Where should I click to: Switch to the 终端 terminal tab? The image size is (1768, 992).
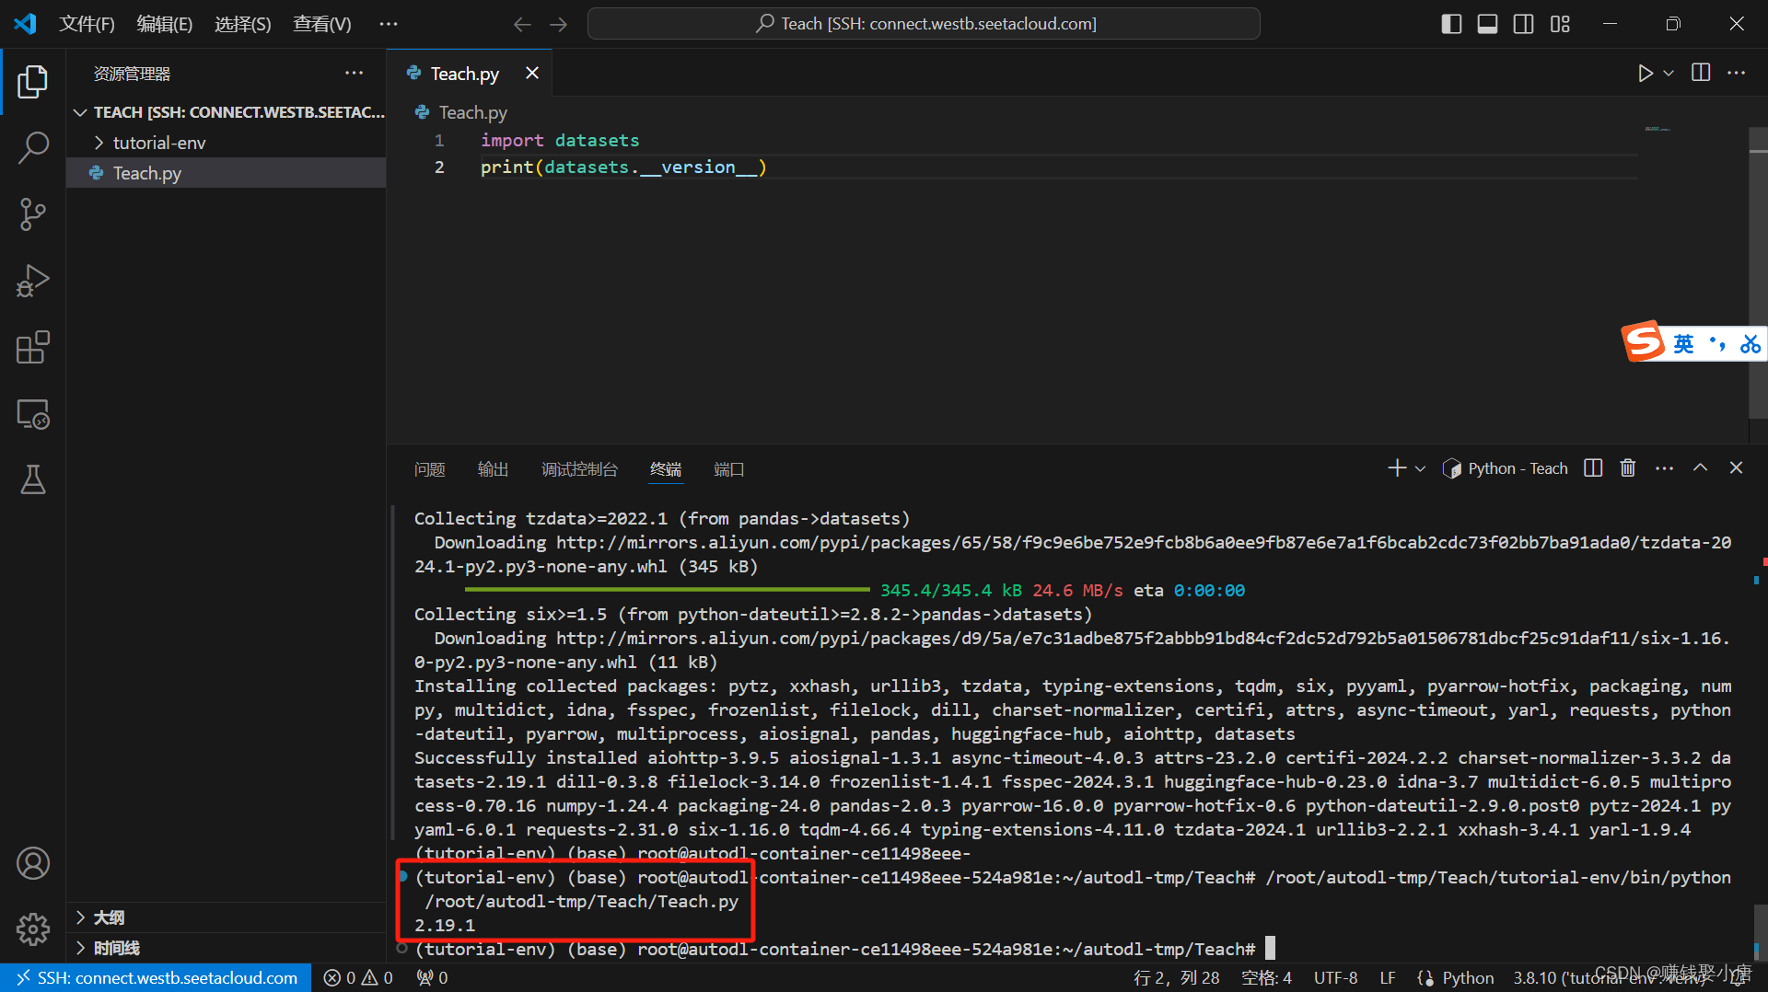click(666, 469)
